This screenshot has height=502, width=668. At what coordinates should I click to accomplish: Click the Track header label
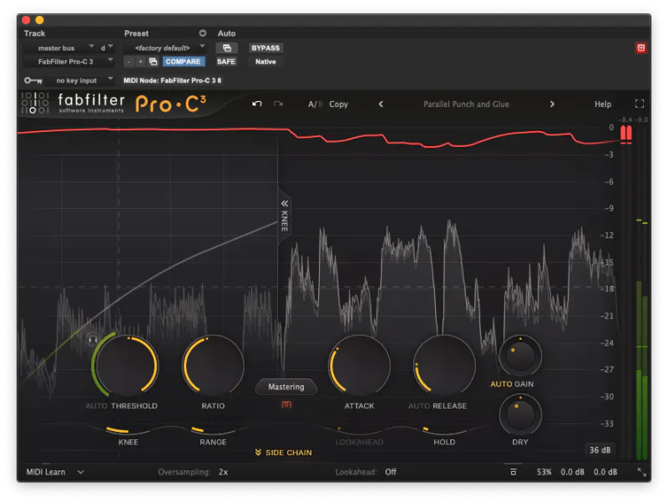34,33
